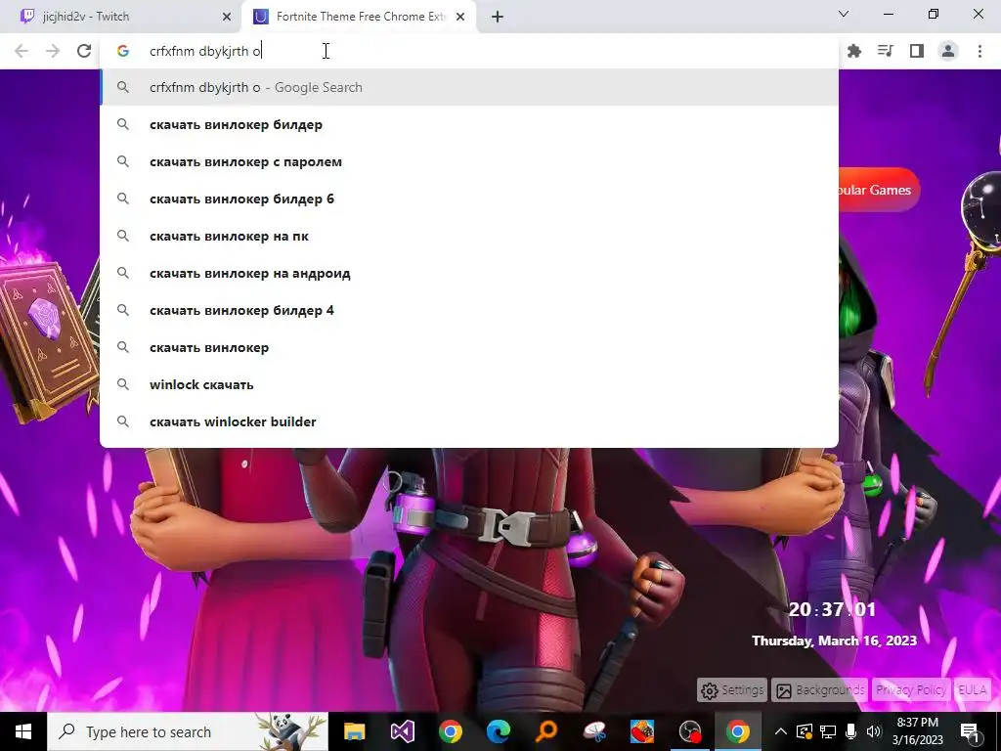The height and width of the screenshot is (751, 1001).
Task: Open the Extensions puzzle icon
Action: 853,51
